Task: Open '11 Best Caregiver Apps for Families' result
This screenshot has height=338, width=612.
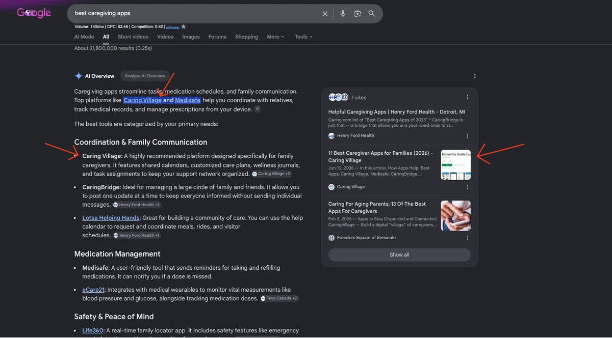Action: point(380,157)
